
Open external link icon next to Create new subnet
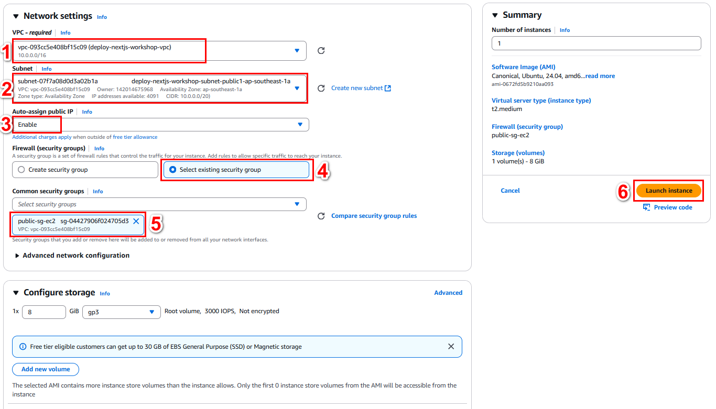point(388,88)
